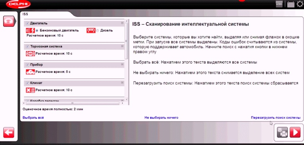This screenshot has height=145, width=304.
Task: Click the climate control icon
Action: (x=30, y=90)
